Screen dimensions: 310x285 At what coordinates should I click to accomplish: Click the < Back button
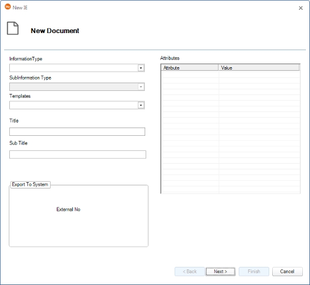point(190,272)
